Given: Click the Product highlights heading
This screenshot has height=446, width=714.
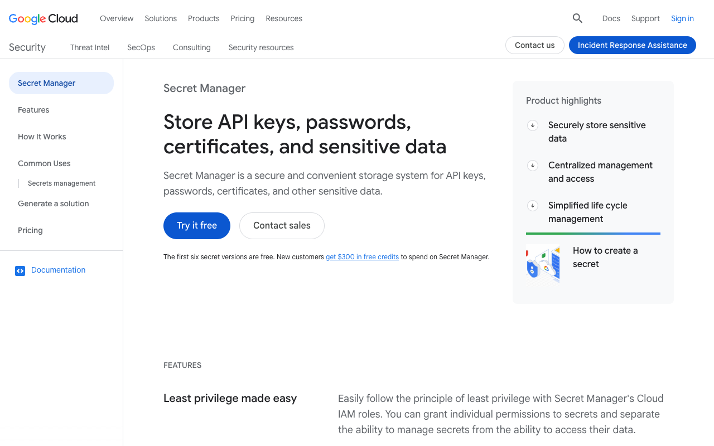Looking at the screenshot, I should point(563,101).
